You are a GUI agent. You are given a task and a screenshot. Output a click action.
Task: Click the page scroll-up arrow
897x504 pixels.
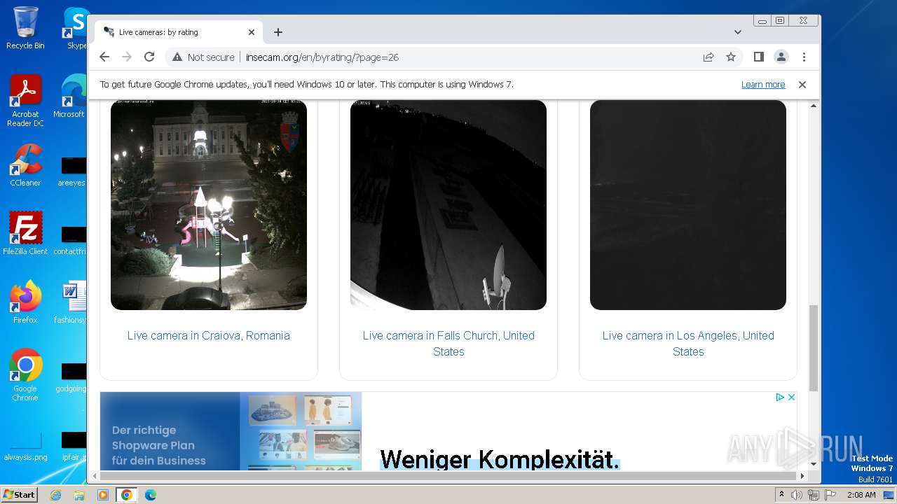[814, 106]
